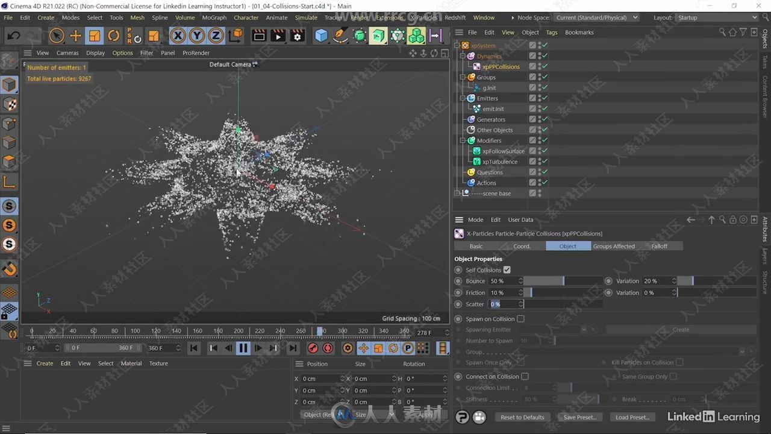
Task: Select Points mode
Action: (x=9, y=124)
